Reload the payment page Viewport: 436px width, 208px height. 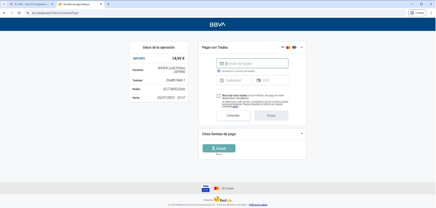[x=19, y=13]
